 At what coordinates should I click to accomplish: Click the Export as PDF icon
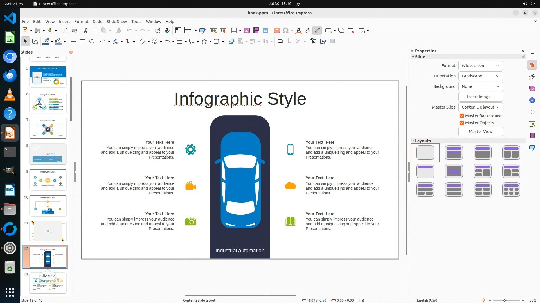65,31
